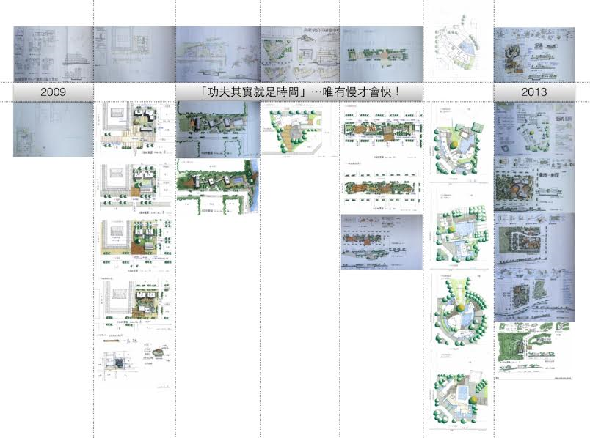Open lower landscape plan with blue river edge
This screenshot has width=590, height=438.
[x=217, y=187]
